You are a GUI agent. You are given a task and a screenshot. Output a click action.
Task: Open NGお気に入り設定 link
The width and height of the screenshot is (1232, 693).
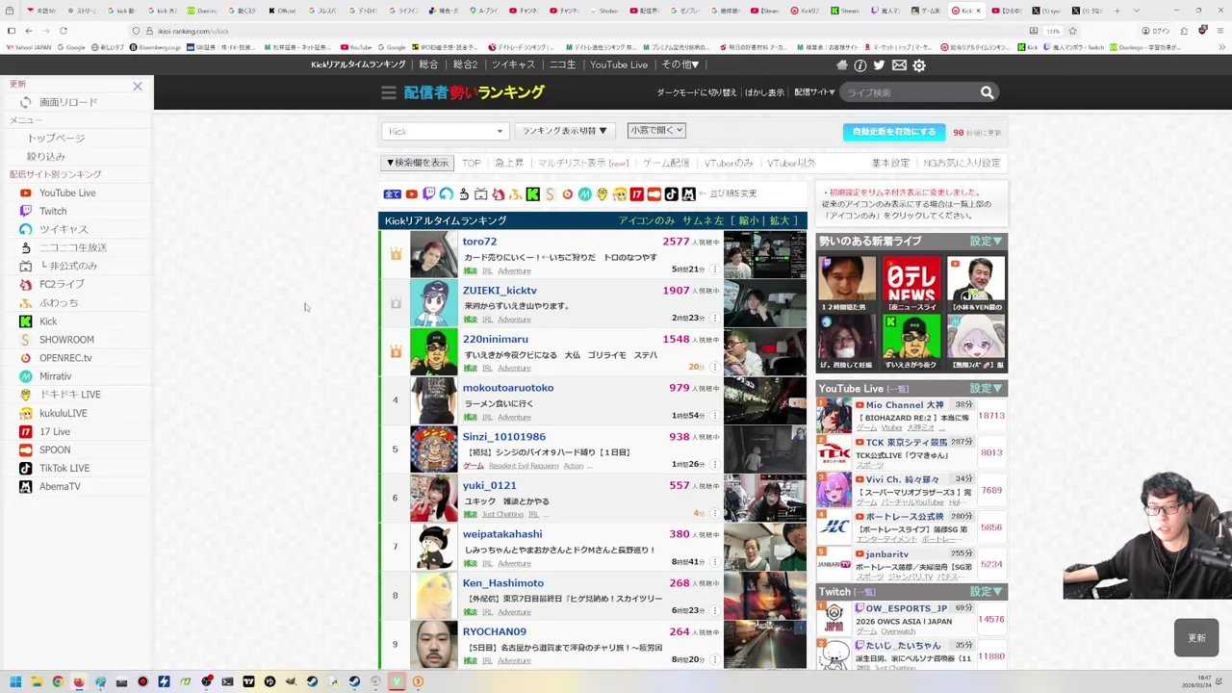pyautogui.click(x=962, y=164)
